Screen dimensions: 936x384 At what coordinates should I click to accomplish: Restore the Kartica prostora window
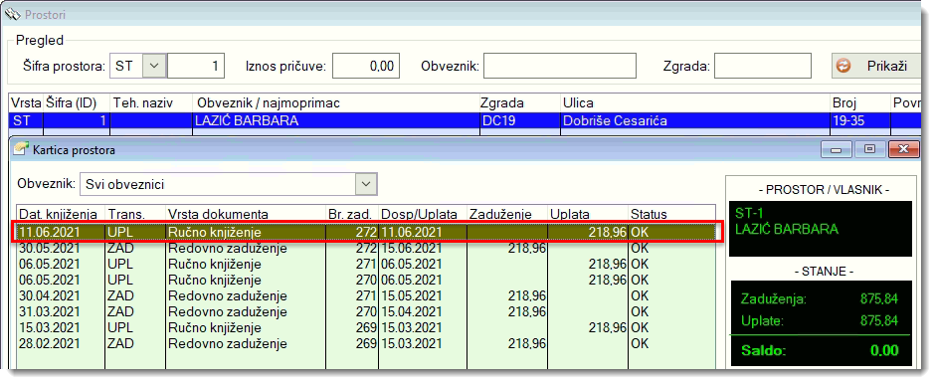(x=869, y=149)
